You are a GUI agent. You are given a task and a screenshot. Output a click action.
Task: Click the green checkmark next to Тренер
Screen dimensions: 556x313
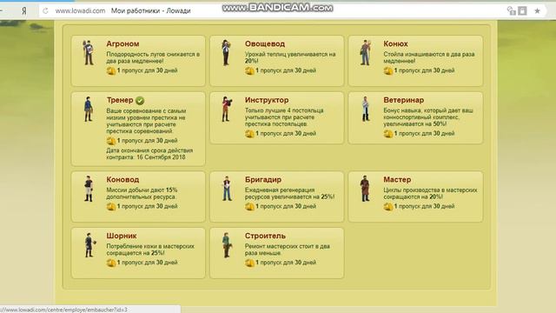(x=140, y=101)
